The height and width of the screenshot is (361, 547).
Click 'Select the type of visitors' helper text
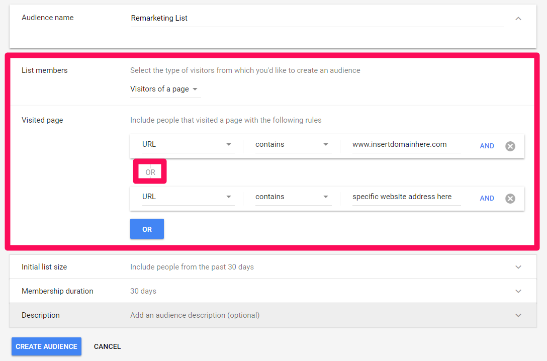245,70
